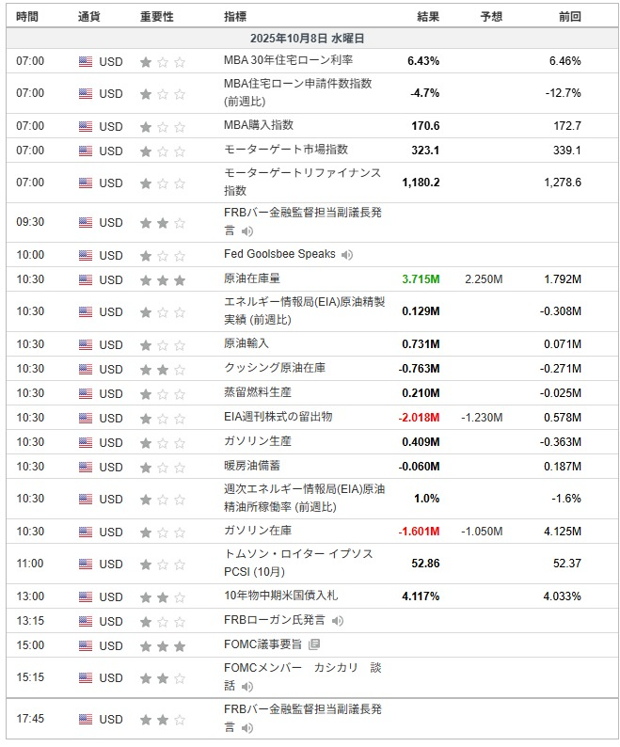Click the 時間 column header
The image size is (620, 747).
pos(28,16)
